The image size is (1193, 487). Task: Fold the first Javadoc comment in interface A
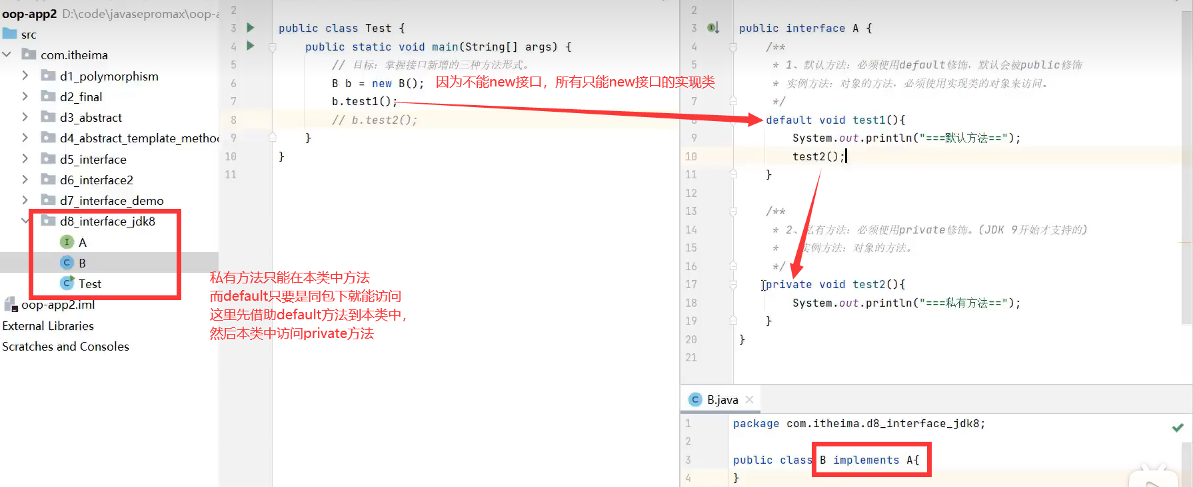pos(733,47)
